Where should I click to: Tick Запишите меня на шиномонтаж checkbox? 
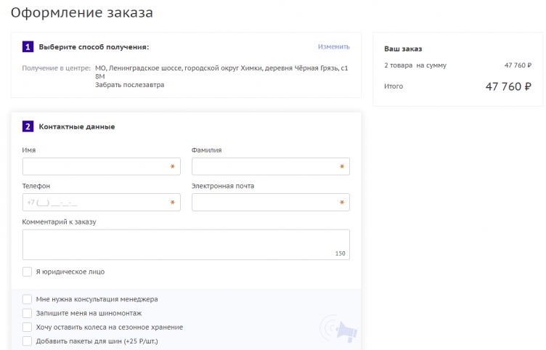(27, 313)
